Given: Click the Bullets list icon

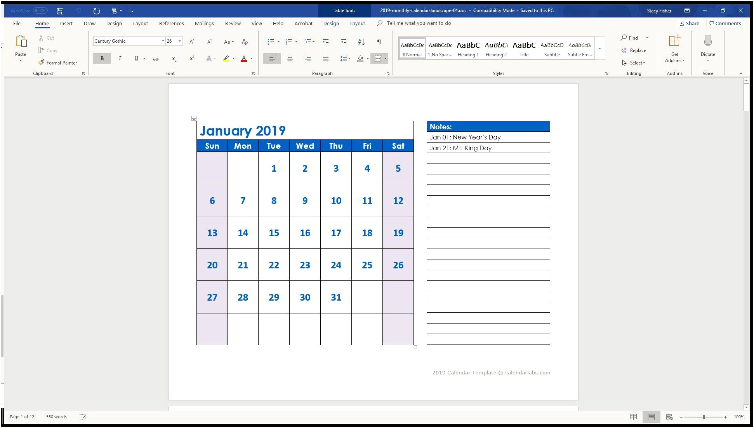Looking at the screenshot, I should coord(270,42).
